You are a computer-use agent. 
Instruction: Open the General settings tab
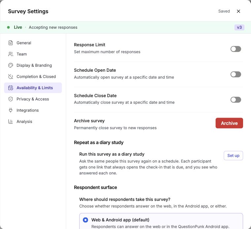coord(33,43)
